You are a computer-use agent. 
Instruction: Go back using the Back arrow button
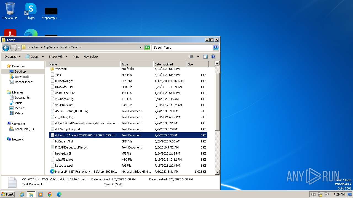(x=6, y=48)
